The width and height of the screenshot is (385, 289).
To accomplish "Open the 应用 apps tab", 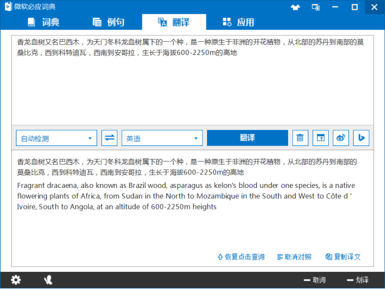I will (x=238, y=22).
